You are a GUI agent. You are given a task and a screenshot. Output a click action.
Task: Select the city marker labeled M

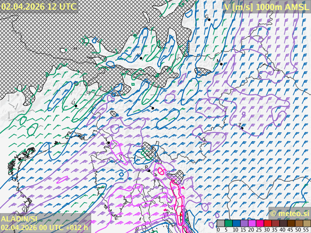pyautogui.click(x=221, y=64)
